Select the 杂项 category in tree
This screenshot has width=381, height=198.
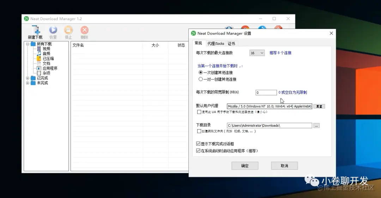coord(47,73)
